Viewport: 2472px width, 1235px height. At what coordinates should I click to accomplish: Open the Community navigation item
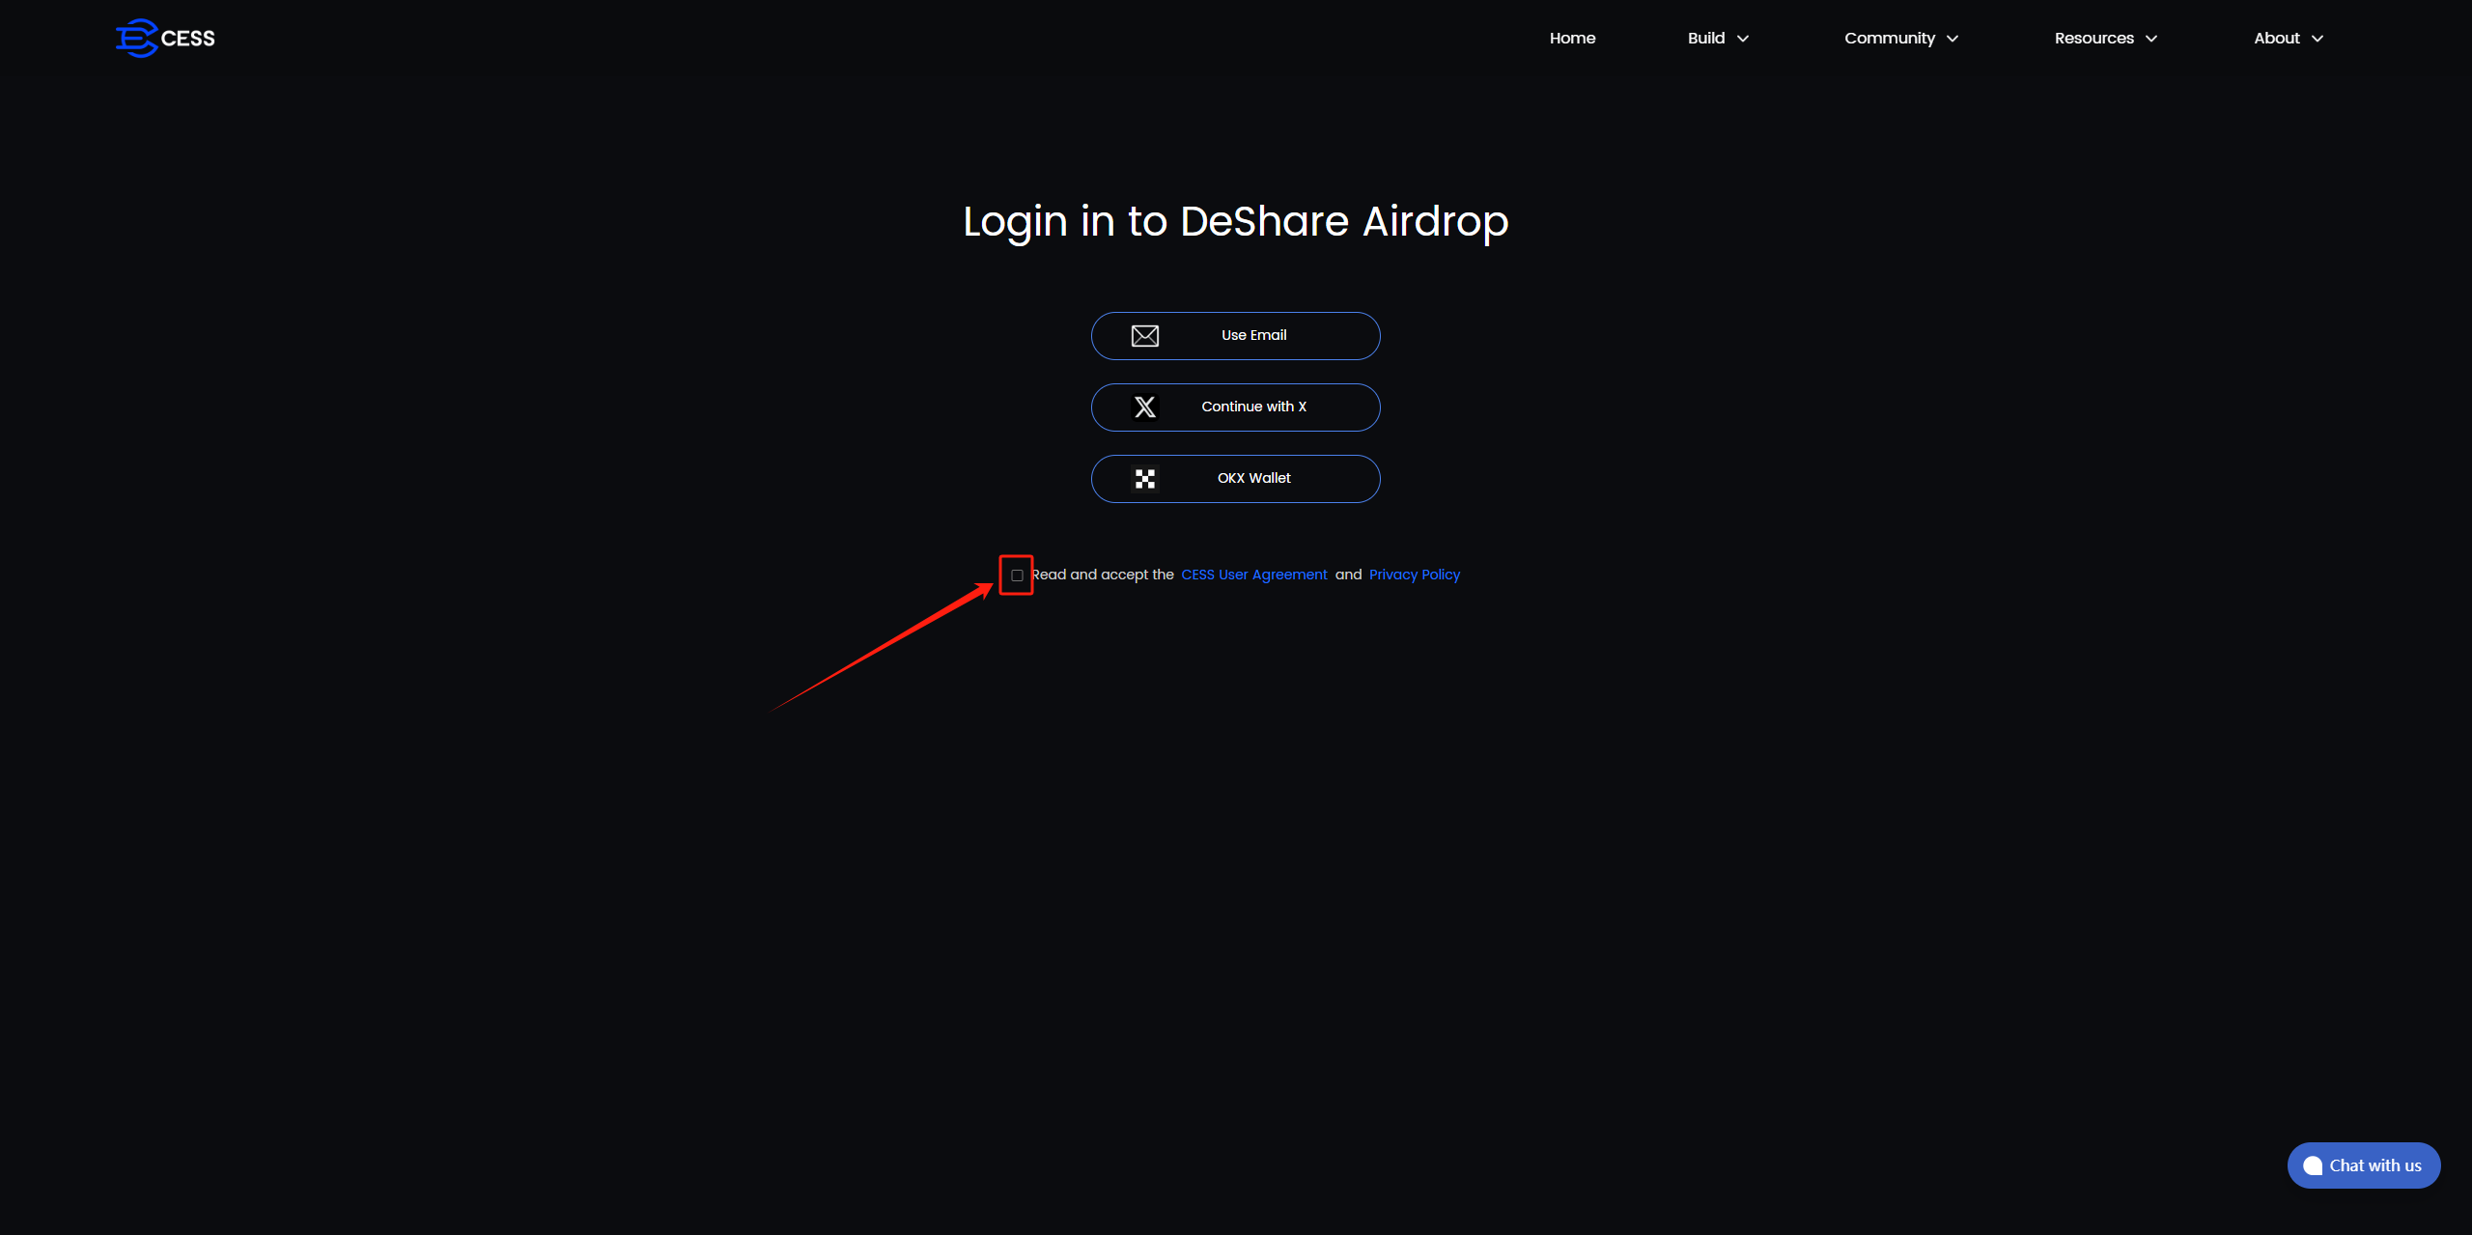[x=1890, y=39]
